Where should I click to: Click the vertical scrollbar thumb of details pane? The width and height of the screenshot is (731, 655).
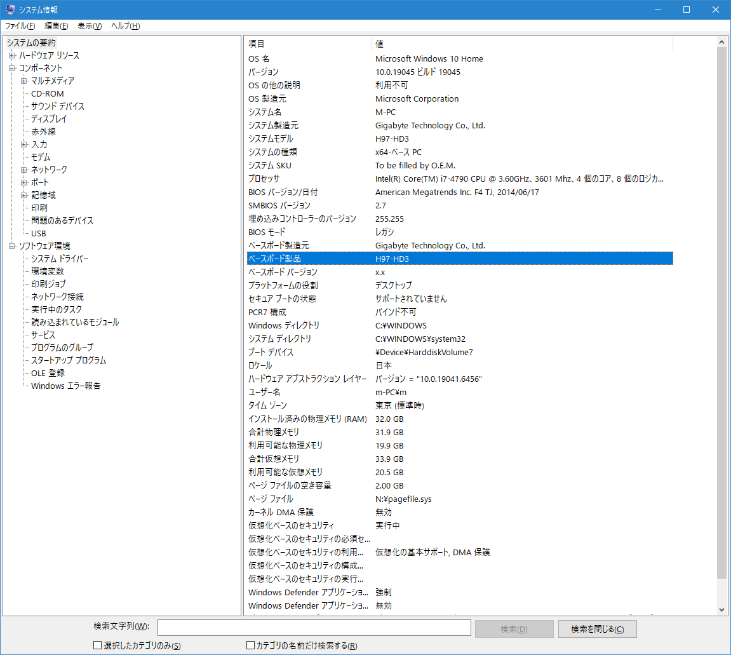point(721,313)
